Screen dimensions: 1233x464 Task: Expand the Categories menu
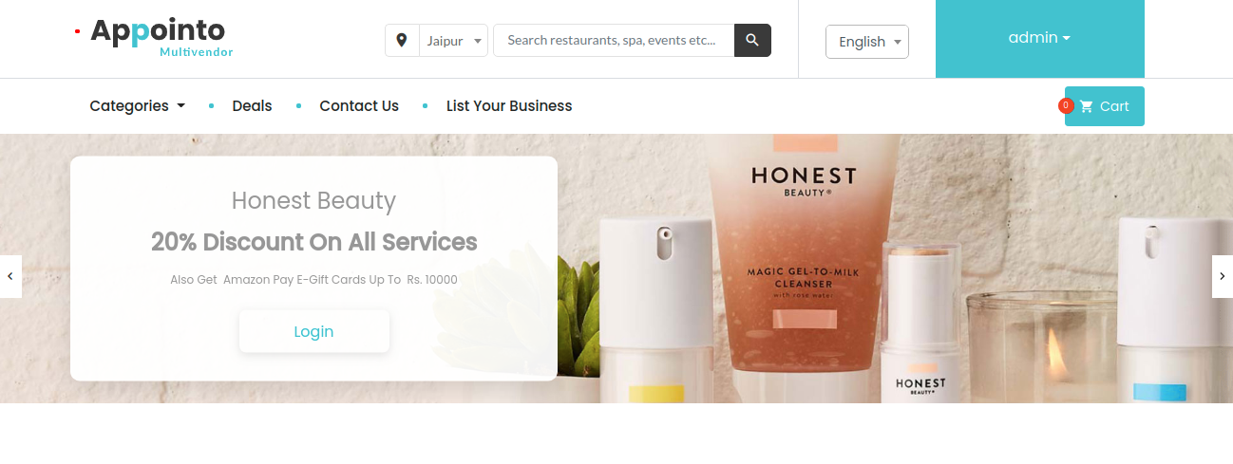click(138, 106)
